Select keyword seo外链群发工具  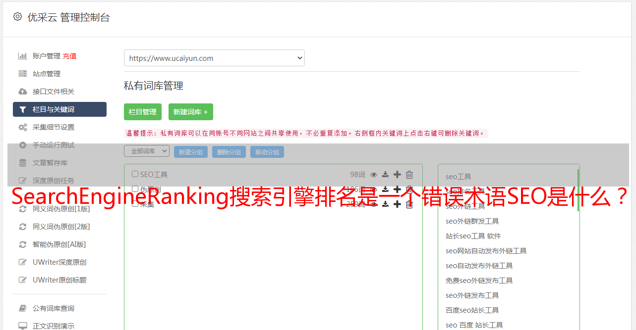(x=472, y=221)
